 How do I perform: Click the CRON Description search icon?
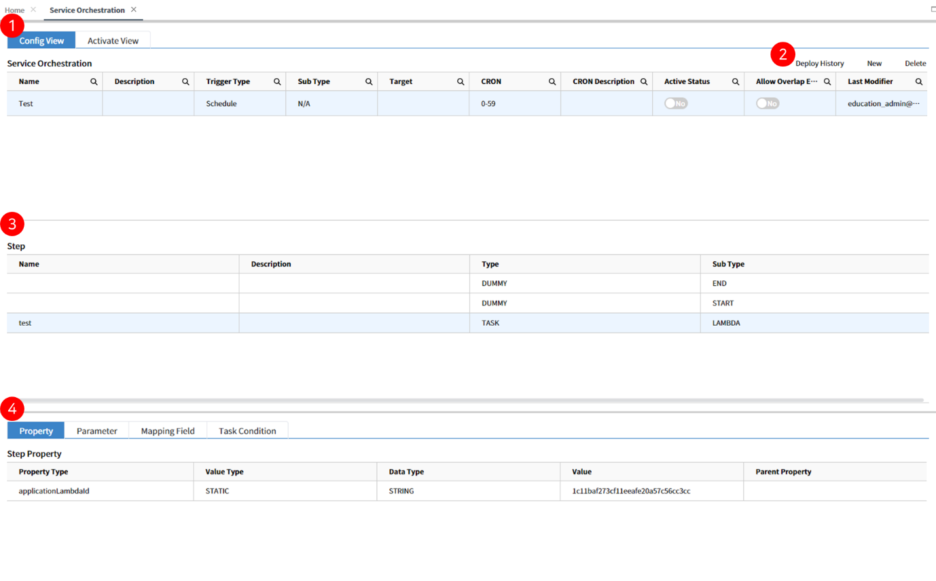coord(644,81)
